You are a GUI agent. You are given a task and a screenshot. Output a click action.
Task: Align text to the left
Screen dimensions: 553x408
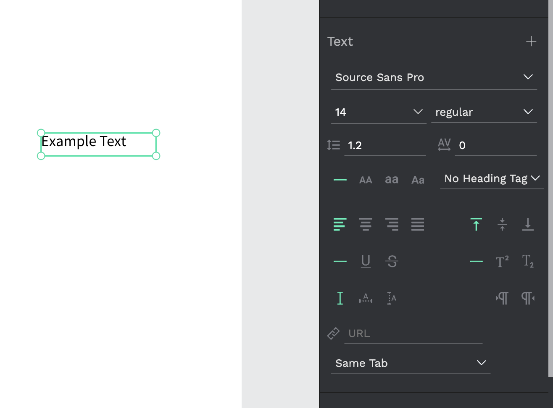click(340, 224)
